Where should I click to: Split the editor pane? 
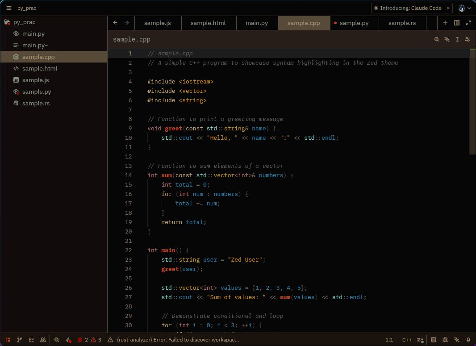tap(456, 23)
